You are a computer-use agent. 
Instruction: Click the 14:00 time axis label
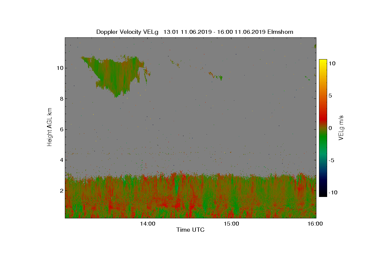click(148, 224)
